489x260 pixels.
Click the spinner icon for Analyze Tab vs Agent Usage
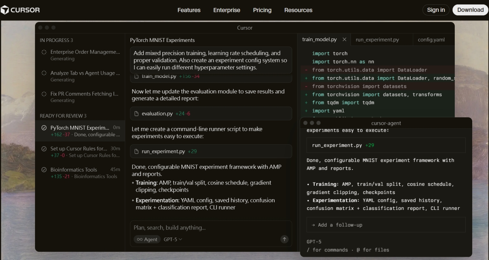[x=44, y=73]
